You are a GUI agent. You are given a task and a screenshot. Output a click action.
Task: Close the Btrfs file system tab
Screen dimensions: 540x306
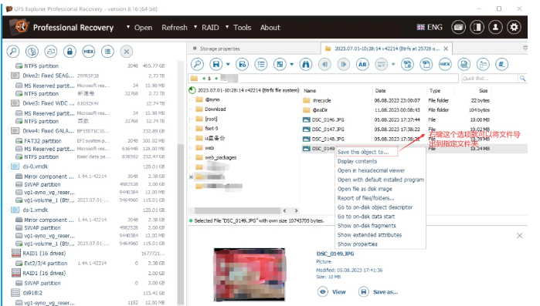pyautogui.click(x=446, y=49)
